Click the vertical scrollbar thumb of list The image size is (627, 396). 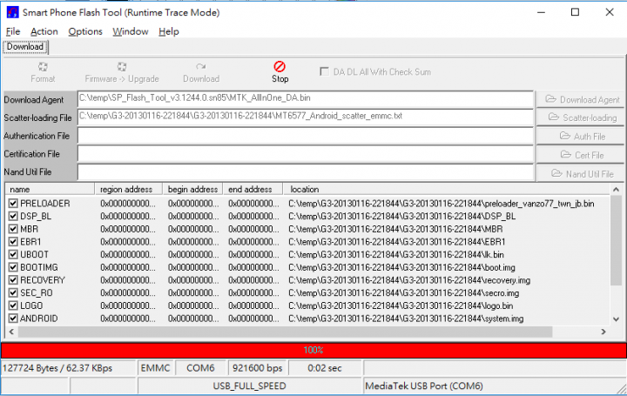616,240
